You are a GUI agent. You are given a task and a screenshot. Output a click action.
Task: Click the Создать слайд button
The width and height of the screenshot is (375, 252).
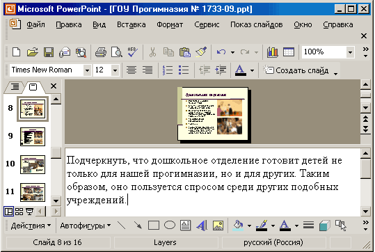click(x=296, y=70)
